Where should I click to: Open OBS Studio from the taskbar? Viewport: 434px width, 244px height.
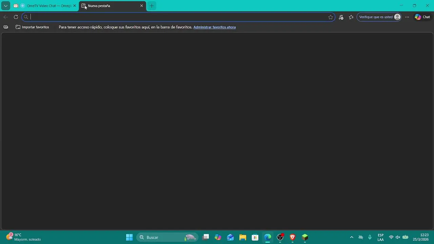coord(280,237)
